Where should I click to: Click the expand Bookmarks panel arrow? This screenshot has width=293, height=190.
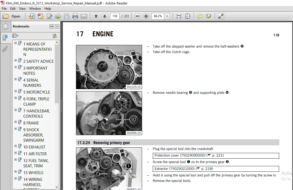click(57, 26)
